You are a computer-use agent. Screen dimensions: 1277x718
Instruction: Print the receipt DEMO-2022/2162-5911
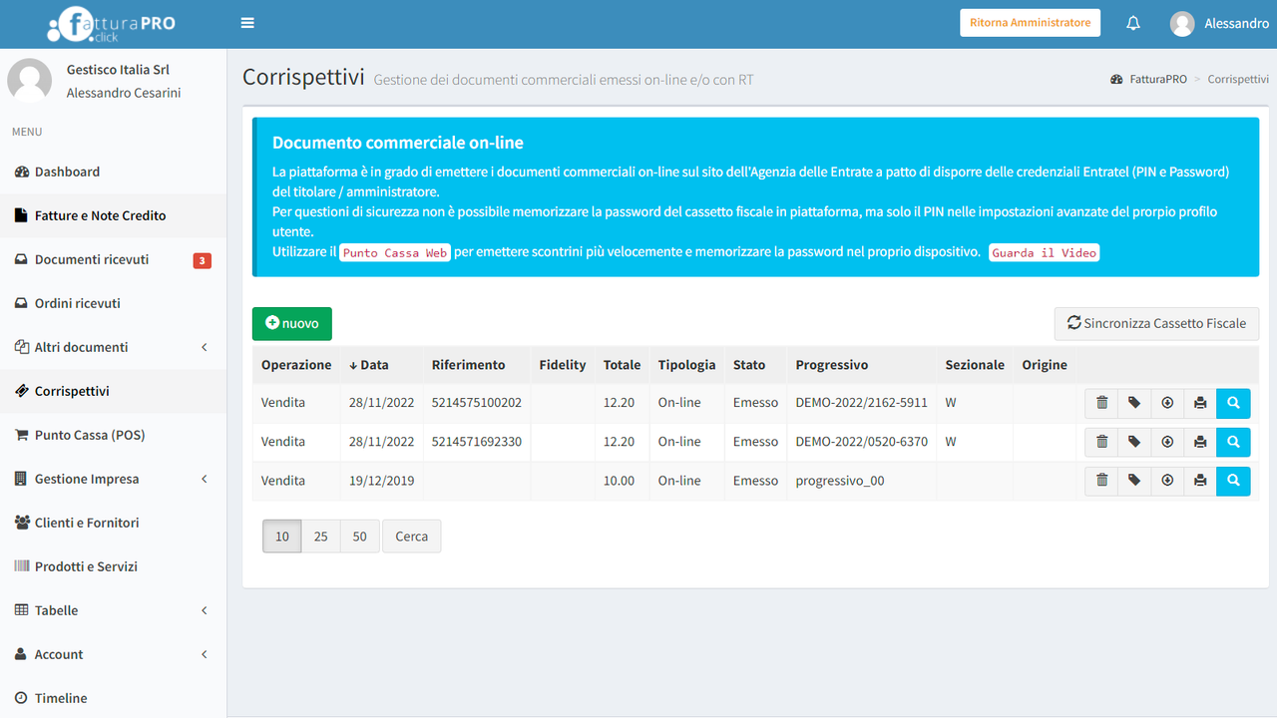pos(1200,403)
